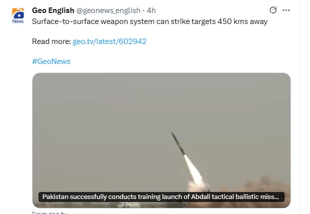
Task: Open Grok actions icon on the post
Action: point(273,10)
